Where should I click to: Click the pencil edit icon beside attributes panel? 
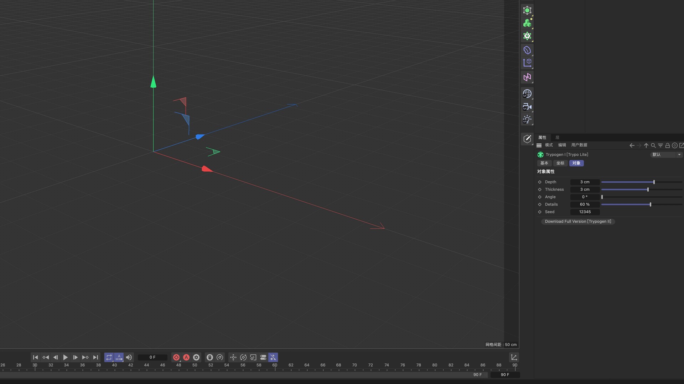(x=527, y=139)
